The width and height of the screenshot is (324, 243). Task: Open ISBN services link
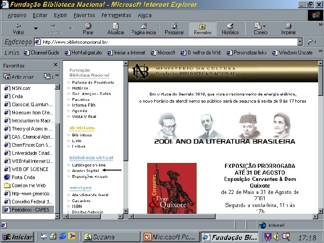pos(77,207)
